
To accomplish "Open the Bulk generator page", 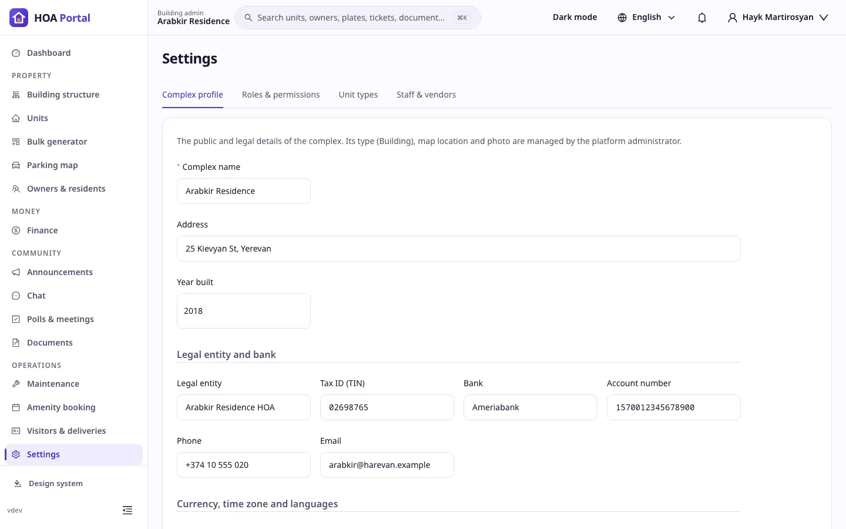I will click(x=73, y=142).
